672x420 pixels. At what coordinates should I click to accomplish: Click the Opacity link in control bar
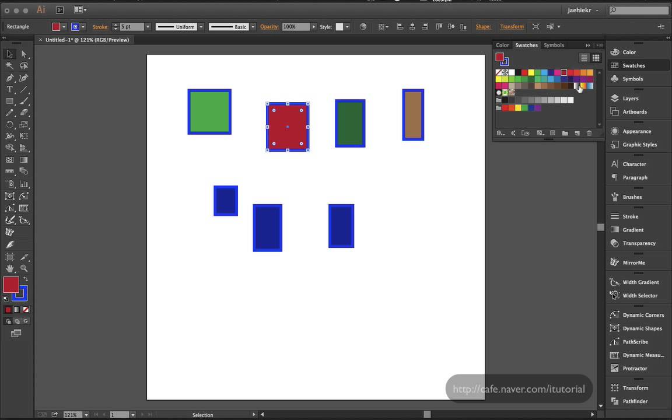point(269,27)
